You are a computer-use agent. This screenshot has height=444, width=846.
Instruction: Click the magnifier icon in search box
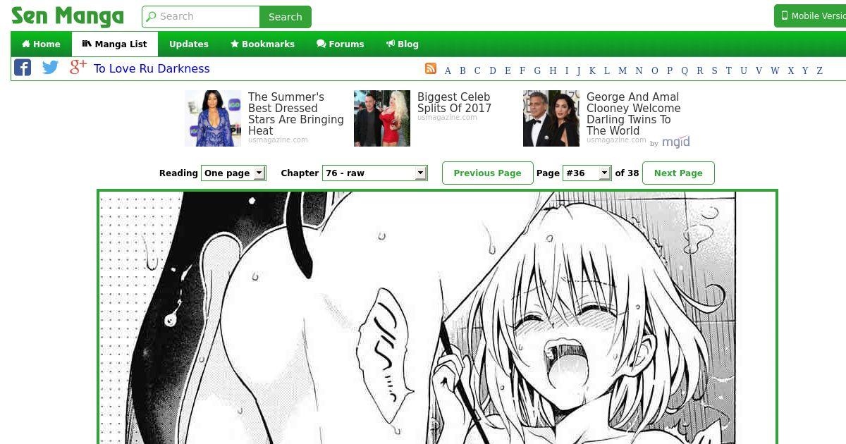pos(151,16)
